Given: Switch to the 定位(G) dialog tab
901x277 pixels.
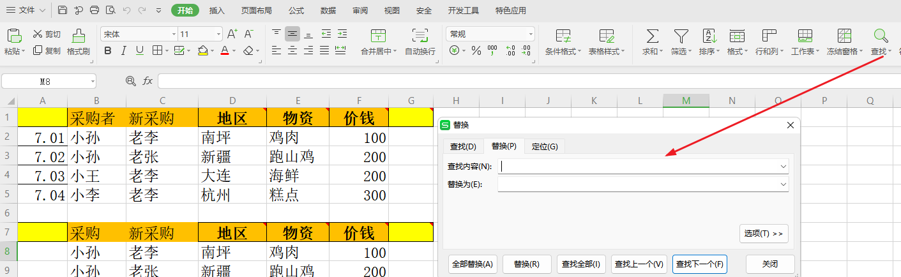Looking at the screenshot, I should pos(545,146).
